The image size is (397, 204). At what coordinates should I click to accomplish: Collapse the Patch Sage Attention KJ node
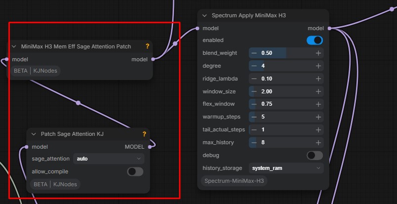click(34, 134)
